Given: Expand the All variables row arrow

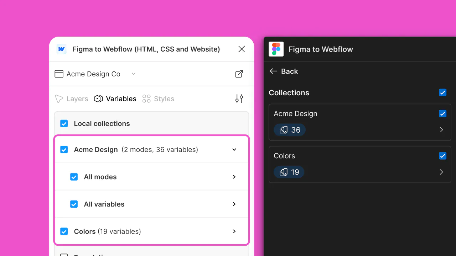Looking at the screenshot, I should [x=234, y=204].
